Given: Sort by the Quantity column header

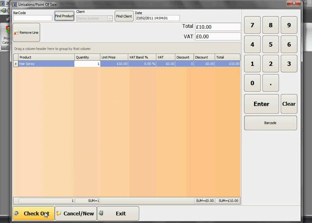Looking at the screenshot, I should click(87, 57).
